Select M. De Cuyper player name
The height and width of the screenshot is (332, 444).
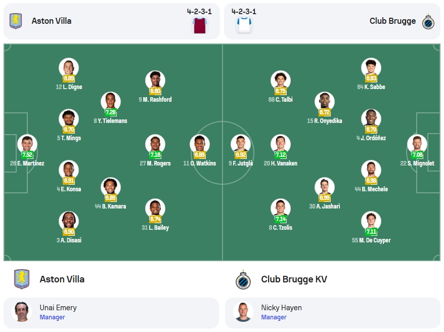(375, 240)
